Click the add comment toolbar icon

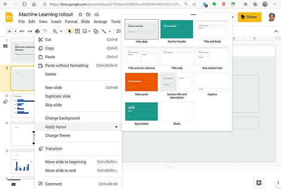[118, 31]
